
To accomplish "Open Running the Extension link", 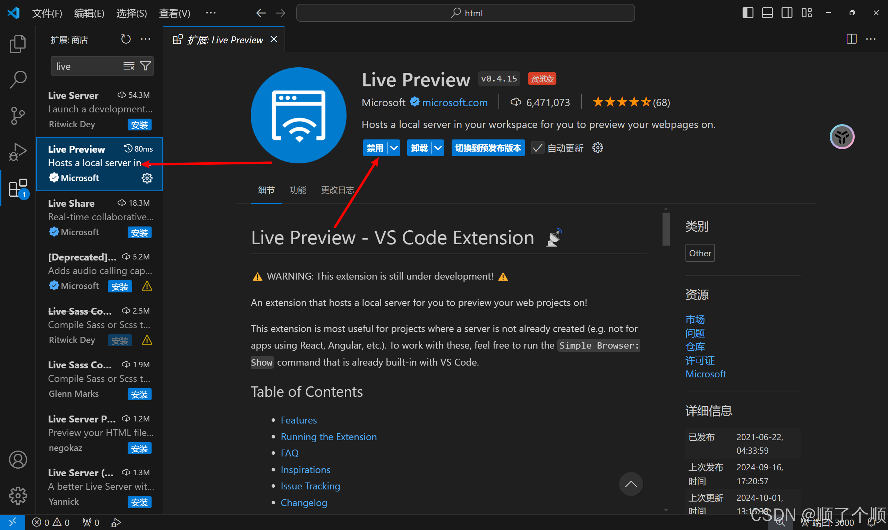I will tap(328, 437).
